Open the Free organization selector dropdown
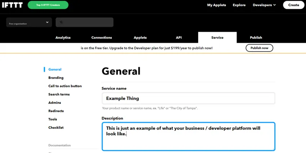 click(29, 23)
